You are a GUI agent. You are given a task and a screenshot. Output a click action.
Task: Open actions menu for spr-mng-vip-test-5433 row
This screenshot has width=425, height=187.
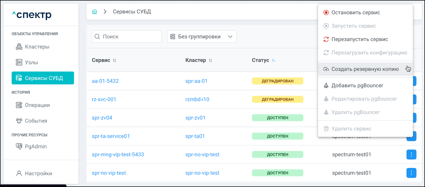[x=411, y=155]
